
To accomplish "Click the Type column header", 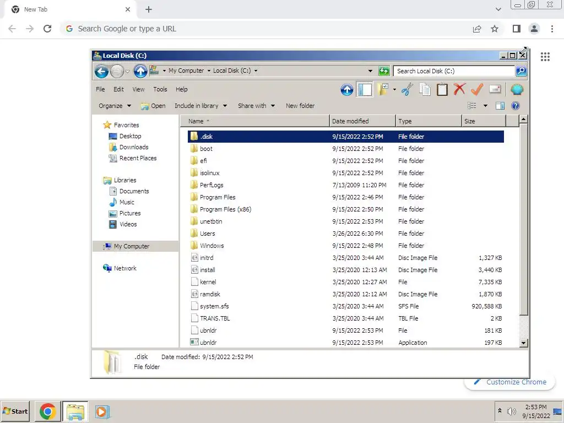I will pos(429,121).
